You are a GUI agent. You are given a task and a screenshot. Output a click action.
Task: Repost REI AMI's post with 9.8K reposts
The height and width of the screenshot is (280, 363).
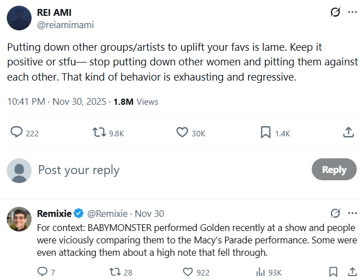pos(99,132)
